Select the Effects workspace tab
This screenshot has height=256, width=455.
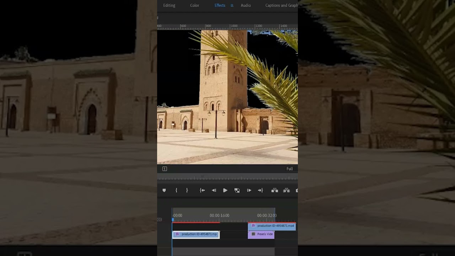220,5
